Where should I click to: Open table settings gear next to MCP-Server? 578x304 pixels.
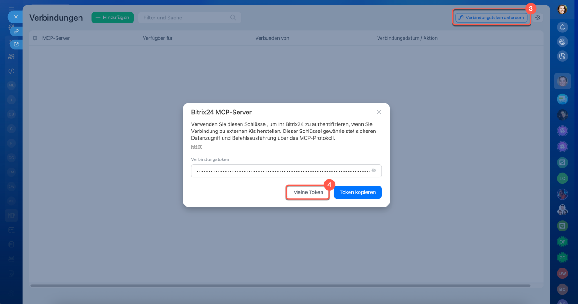pos(35,38)
